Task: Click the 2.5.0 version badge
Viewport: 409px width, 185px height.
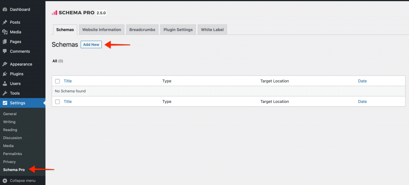Action: pyautogui.click(x=101, y=13)
